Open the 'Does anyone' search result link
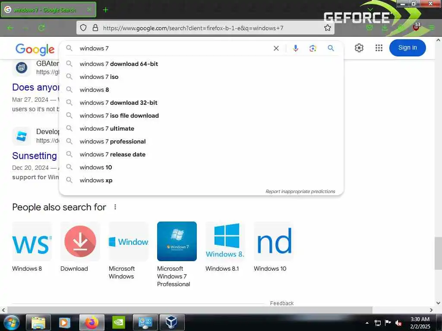442x331 pixels. point(35,87)
